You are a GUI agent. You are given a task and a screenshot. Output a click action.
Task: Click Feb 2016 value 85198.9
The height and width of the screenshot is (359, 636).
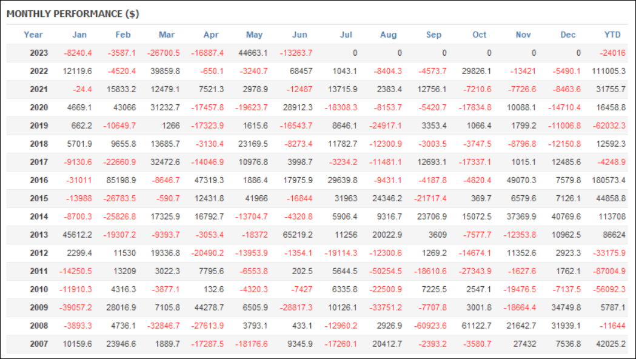point(121,180)
